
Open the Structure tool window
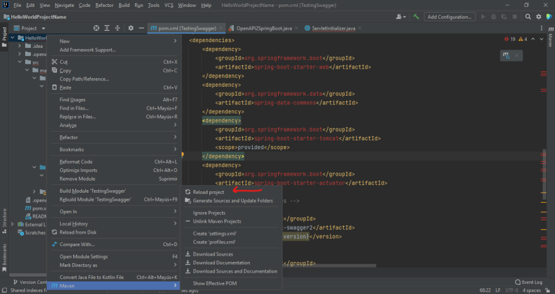(4, 221)
